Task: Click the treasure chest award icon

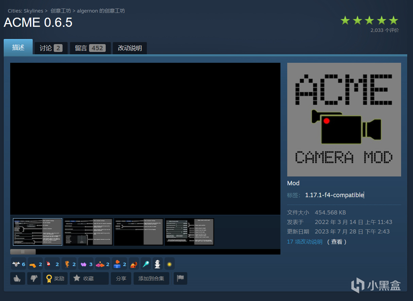Action: pyautogui.click(x=134, y=264)
